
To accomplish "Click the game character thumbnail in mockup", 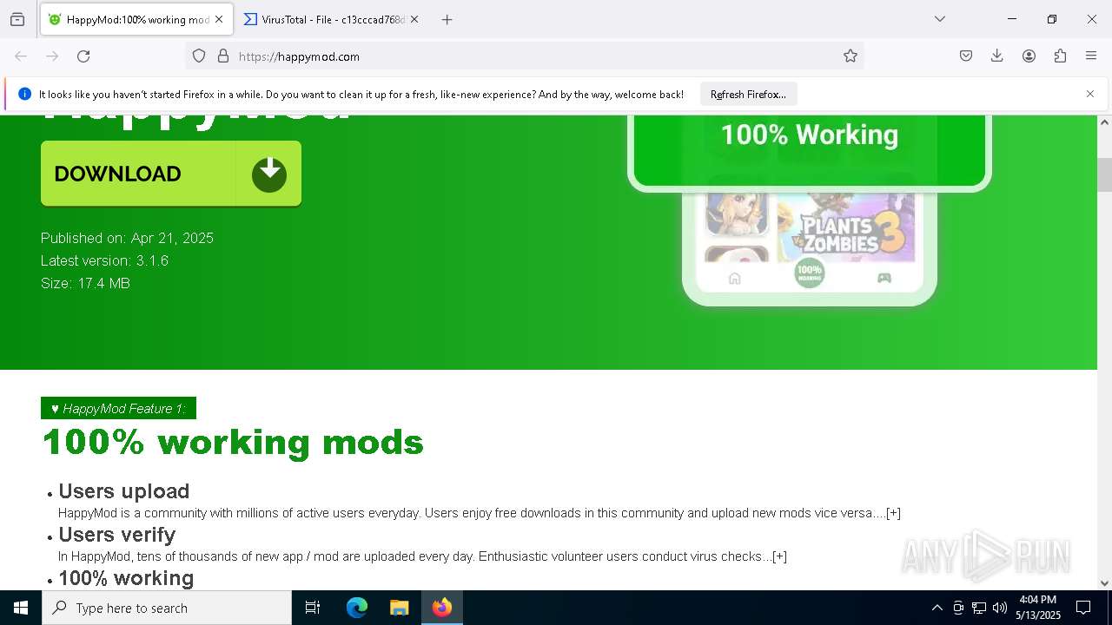I will (x=737, y=214).
